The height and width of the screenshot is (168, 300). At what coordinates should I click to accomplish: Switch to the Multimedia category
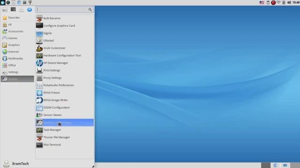[17, 58]
